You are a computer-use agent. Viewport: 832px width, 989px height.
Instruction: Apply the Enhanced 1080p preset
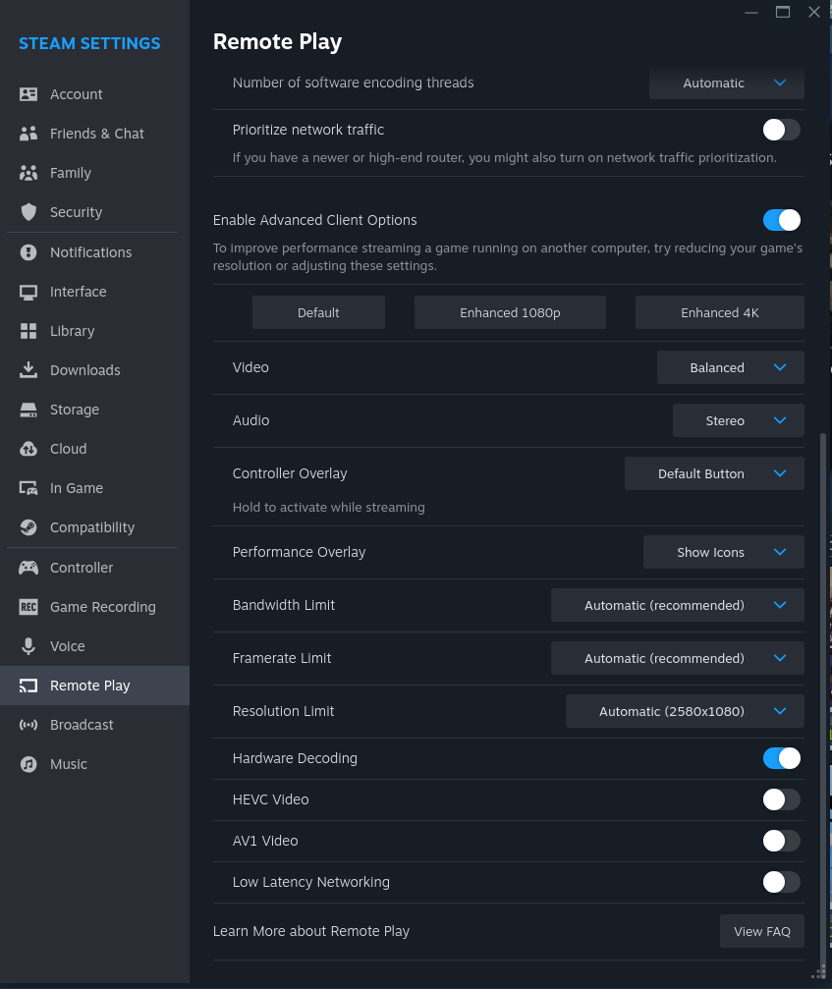tap(510, 313)
